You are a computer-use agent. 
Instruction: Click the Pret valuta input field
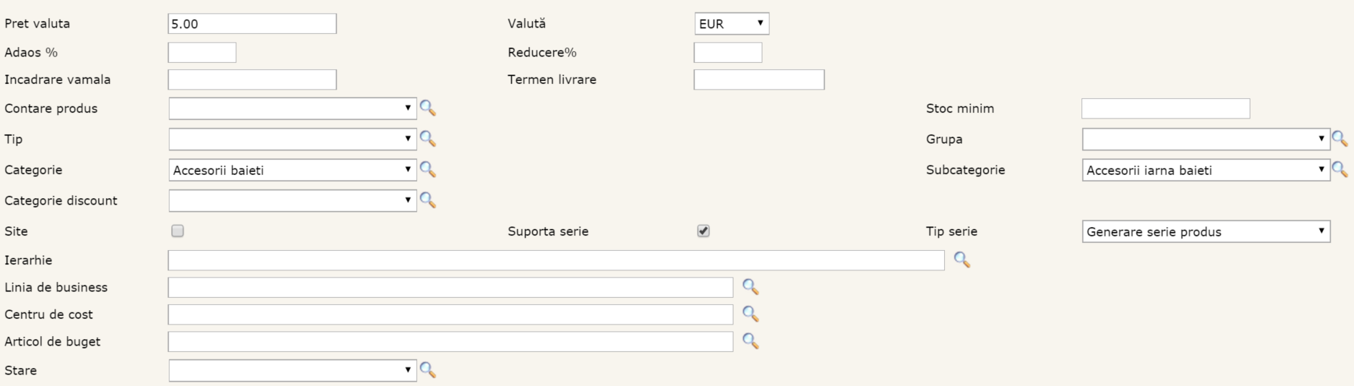252,24
